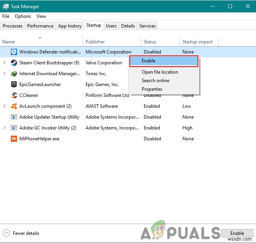This screenshot has height=243, width=256.
Task: Select the Startup tab
Action: [x=94, y=25]
